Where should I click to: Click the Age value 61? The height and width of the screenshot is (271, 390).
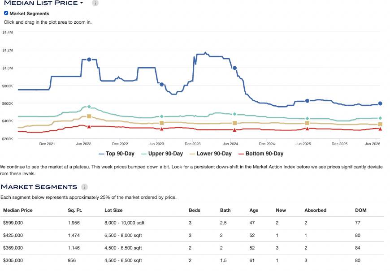point(252,260)
